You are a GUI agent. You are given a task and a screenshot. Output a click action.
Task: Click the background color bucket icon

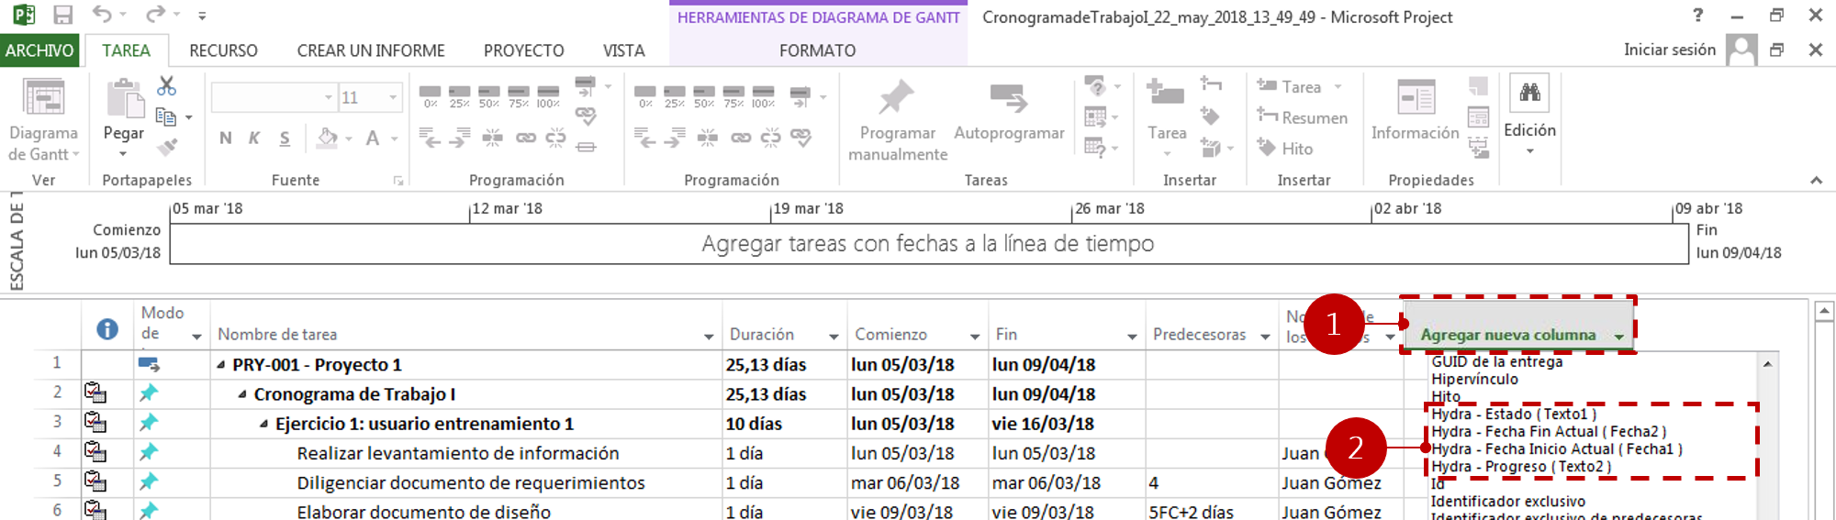click(328, 138)
